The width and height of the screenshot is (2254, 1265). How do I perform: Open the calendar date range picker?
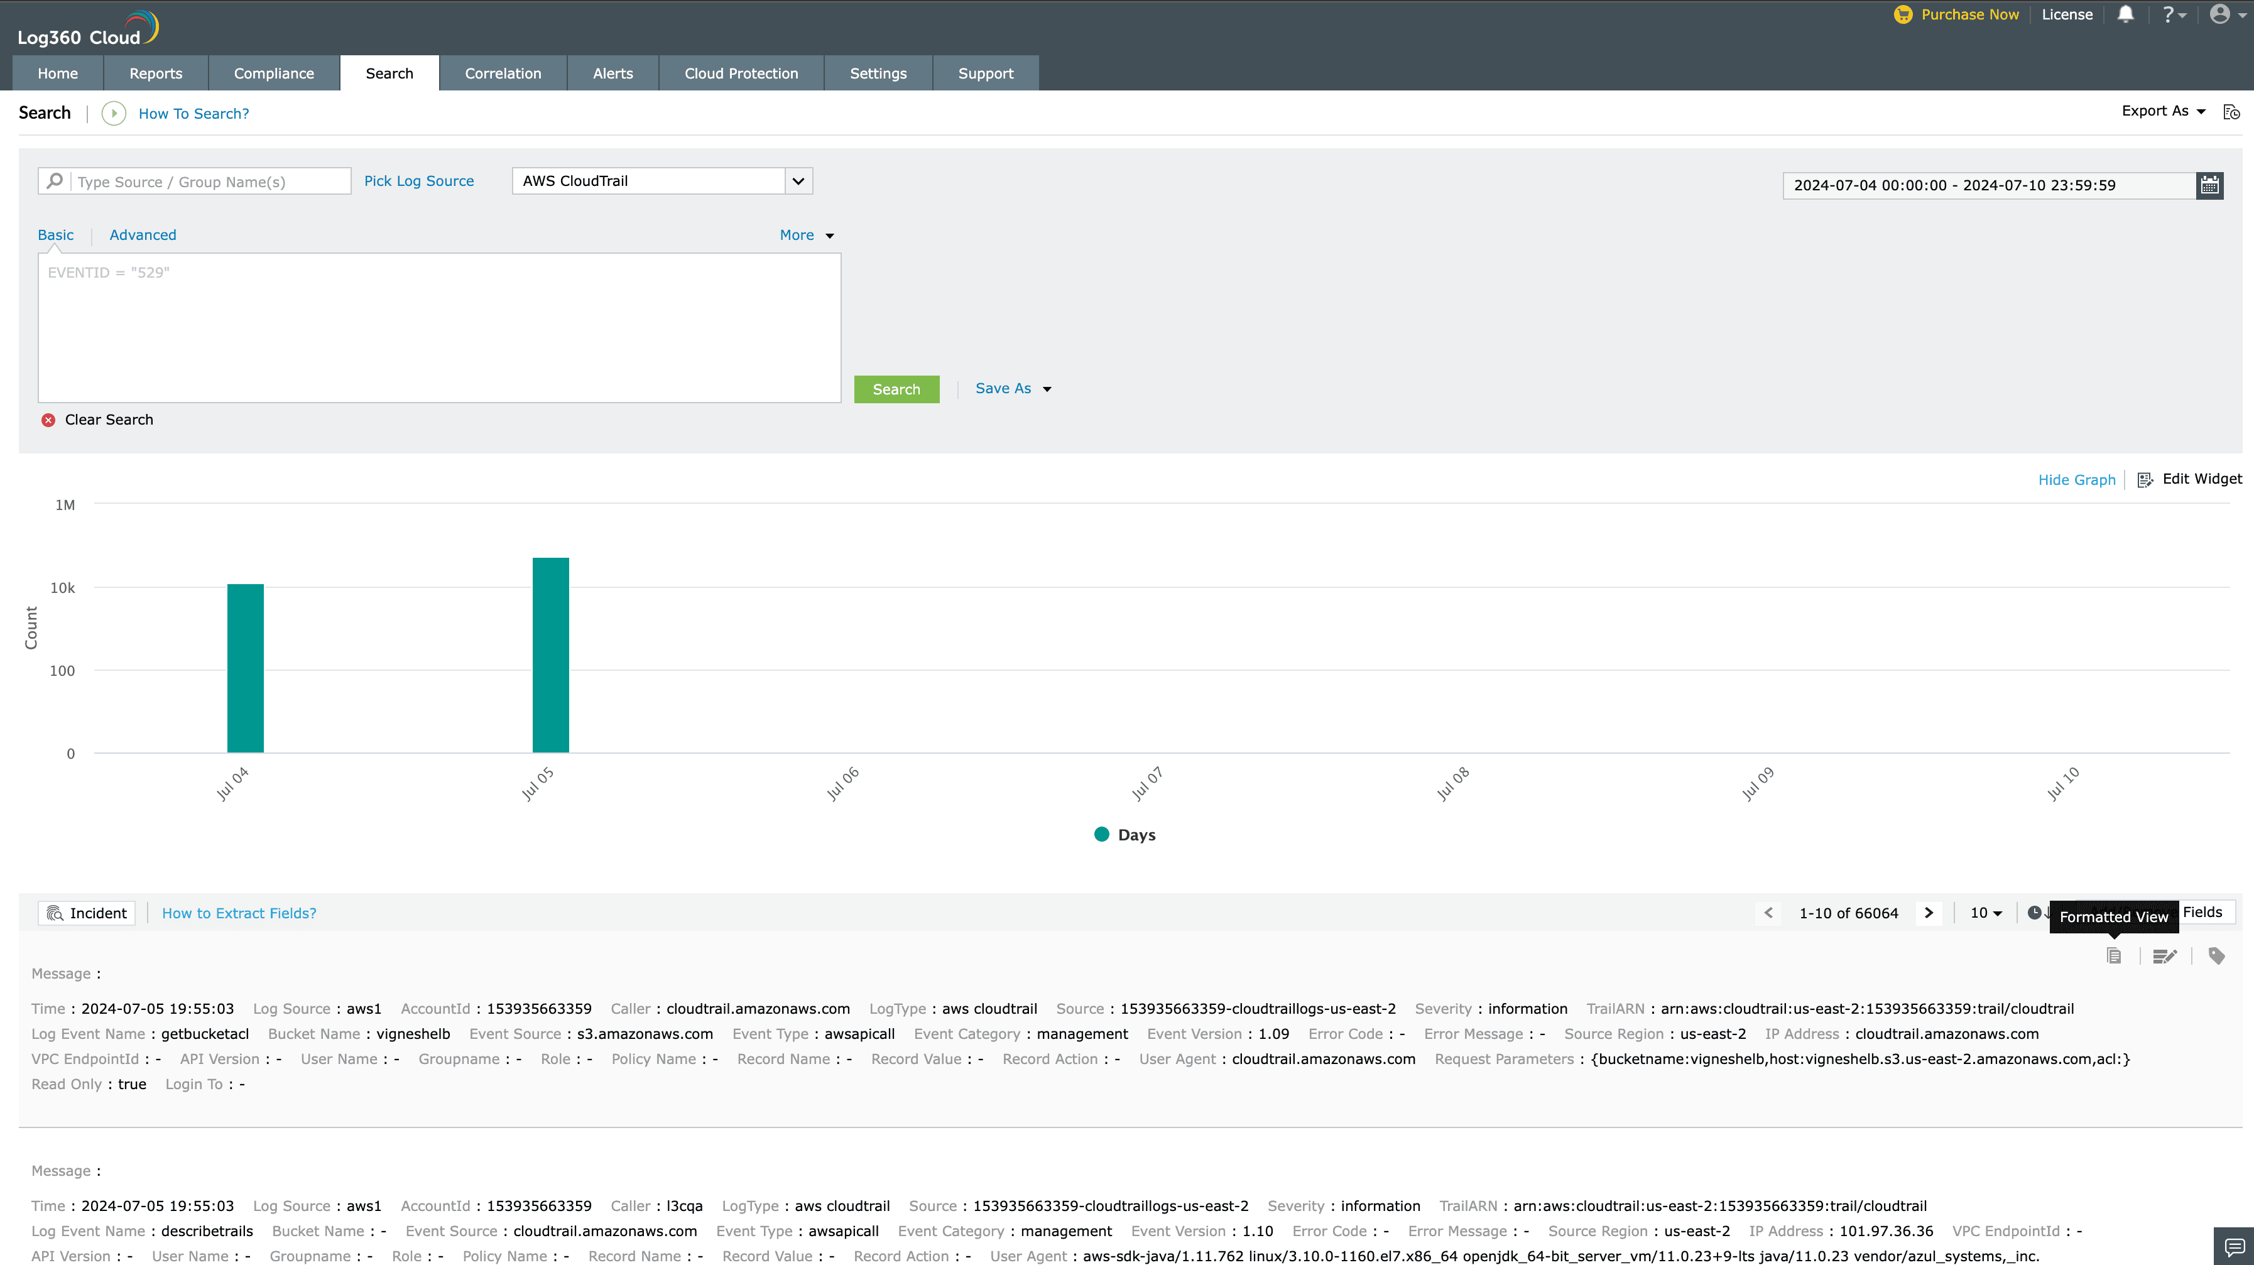click(x=2209, y=185)
